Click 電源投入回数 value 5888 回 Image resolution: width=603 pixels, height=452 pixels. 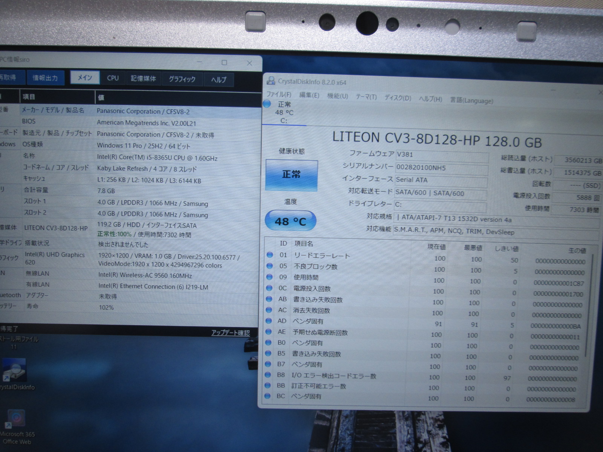(x=577, y=198)
